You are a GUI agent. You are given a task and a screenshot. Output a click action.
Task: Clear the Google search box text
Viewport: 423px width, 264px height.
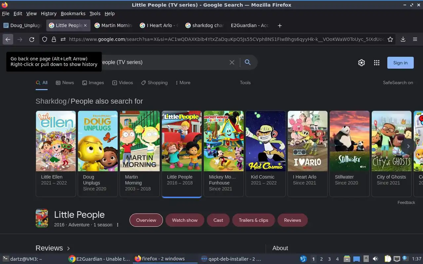[232, 62]
